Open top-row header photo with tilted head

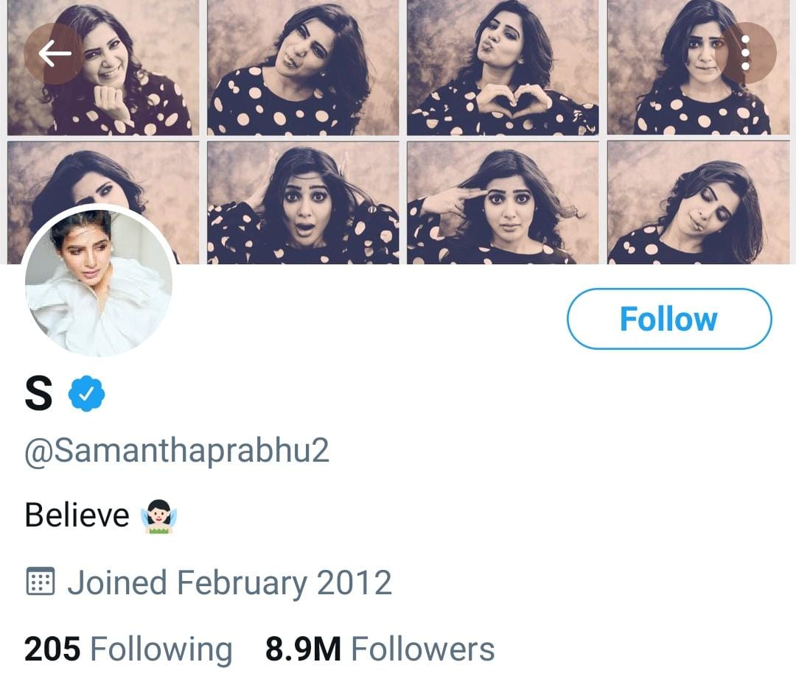click(303, 68)
